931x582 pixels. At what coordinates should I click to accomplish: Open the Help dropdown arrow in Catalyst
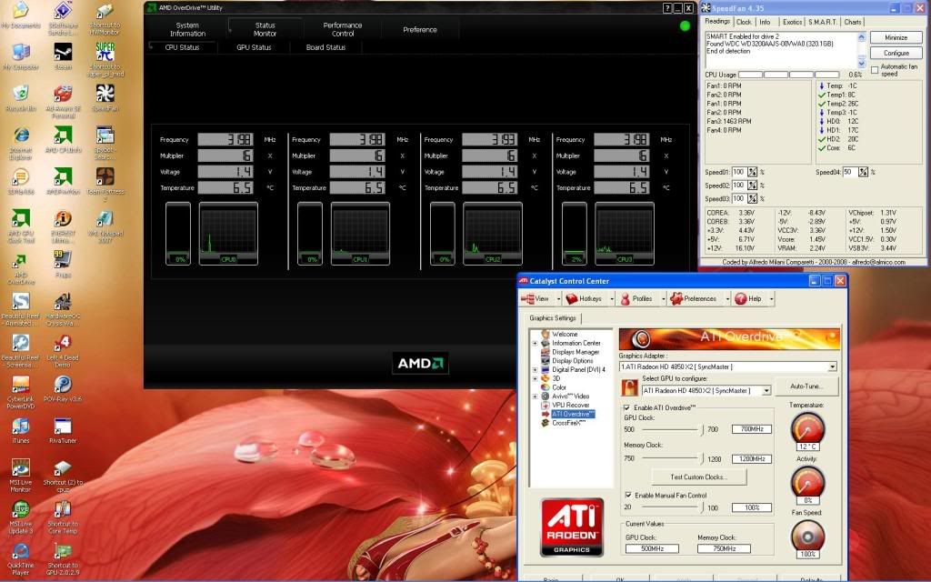[771, 298]
